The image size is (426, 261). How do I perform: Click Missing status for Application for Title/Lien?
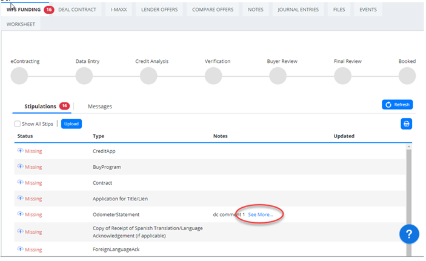point(33,199)
